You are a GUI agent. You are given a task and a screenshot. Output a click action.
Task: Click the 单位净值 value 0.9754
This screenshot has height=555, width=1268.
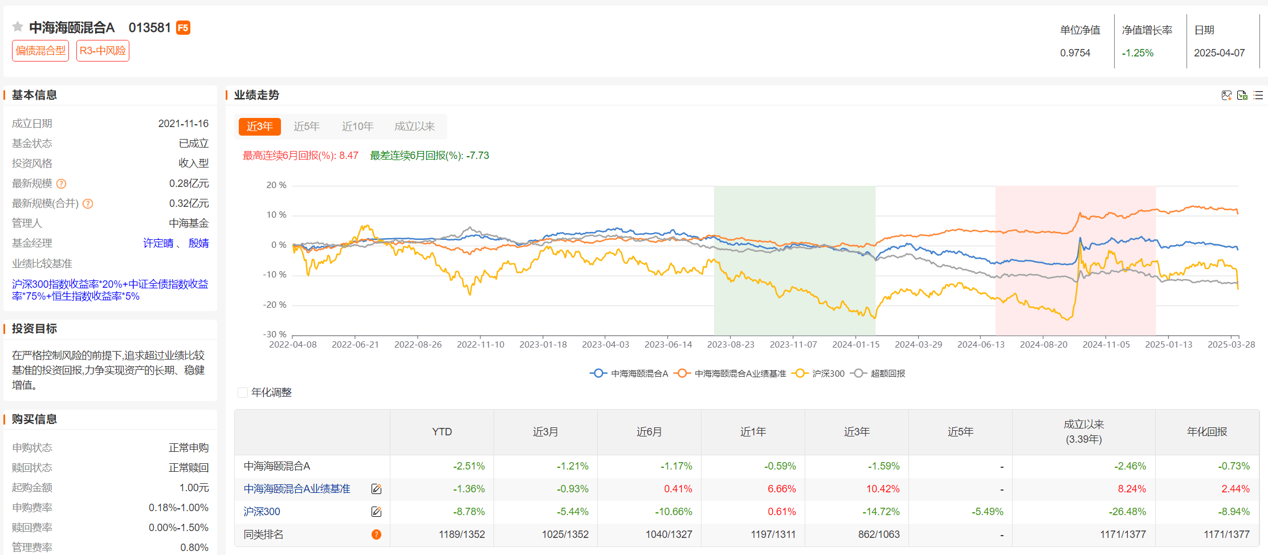coord(1075,53)
